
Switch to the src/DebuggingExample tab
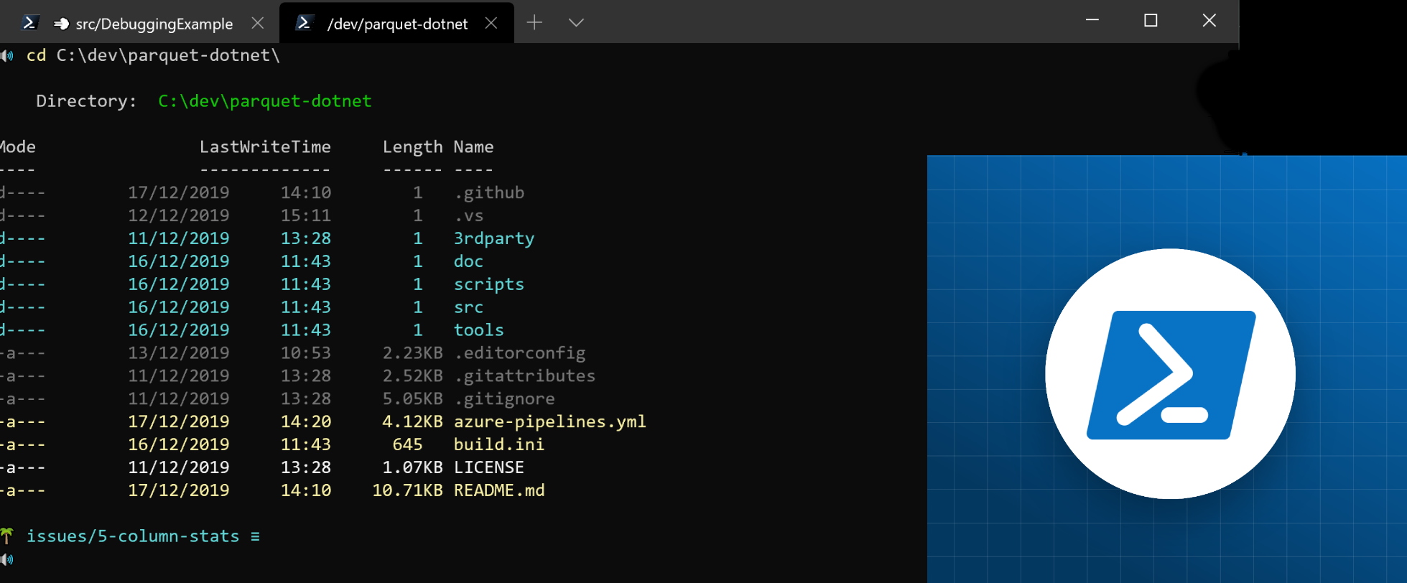coord(154,24)
